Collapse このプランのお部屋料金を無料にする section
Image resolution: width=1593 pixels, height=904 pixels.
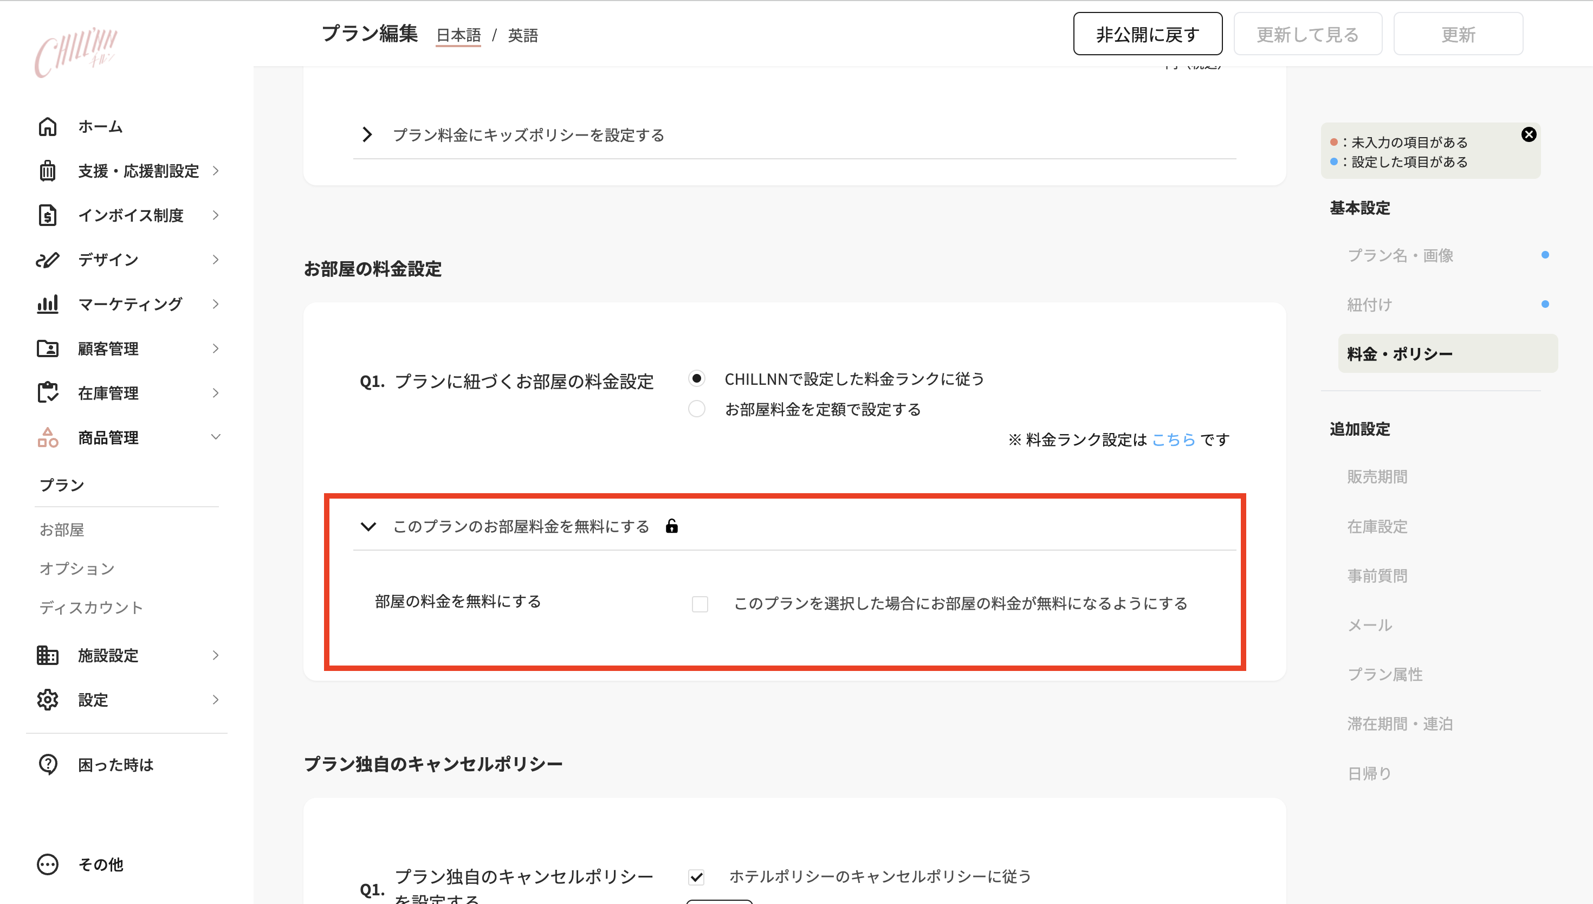coord(368,526)
